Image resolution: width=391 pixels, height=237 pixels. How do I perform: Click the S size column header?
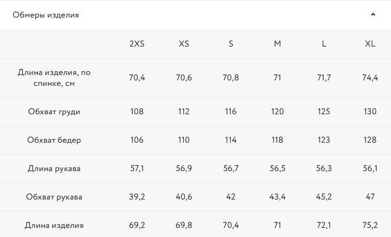231,44
